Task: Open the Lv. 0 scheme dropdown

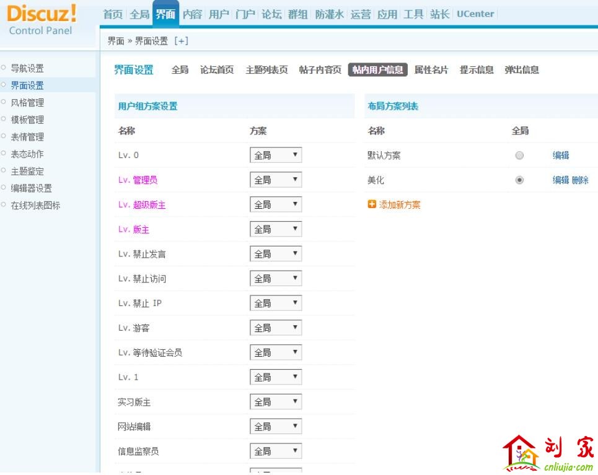Action: point(276,155)
